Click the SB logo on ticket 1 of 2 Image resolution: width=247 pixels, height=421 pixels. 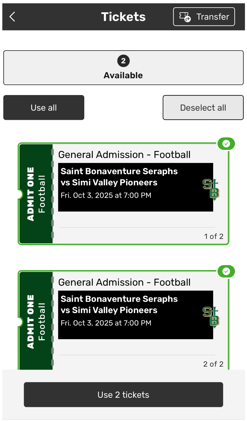[x=211, y=189]
